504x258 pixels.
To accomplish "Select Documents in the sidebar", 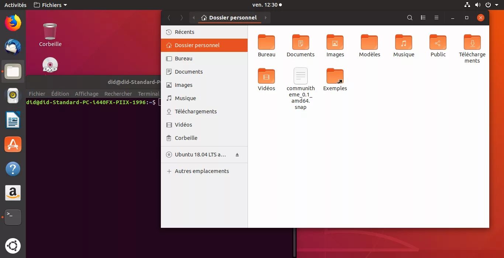I will (x=204, y=72).
